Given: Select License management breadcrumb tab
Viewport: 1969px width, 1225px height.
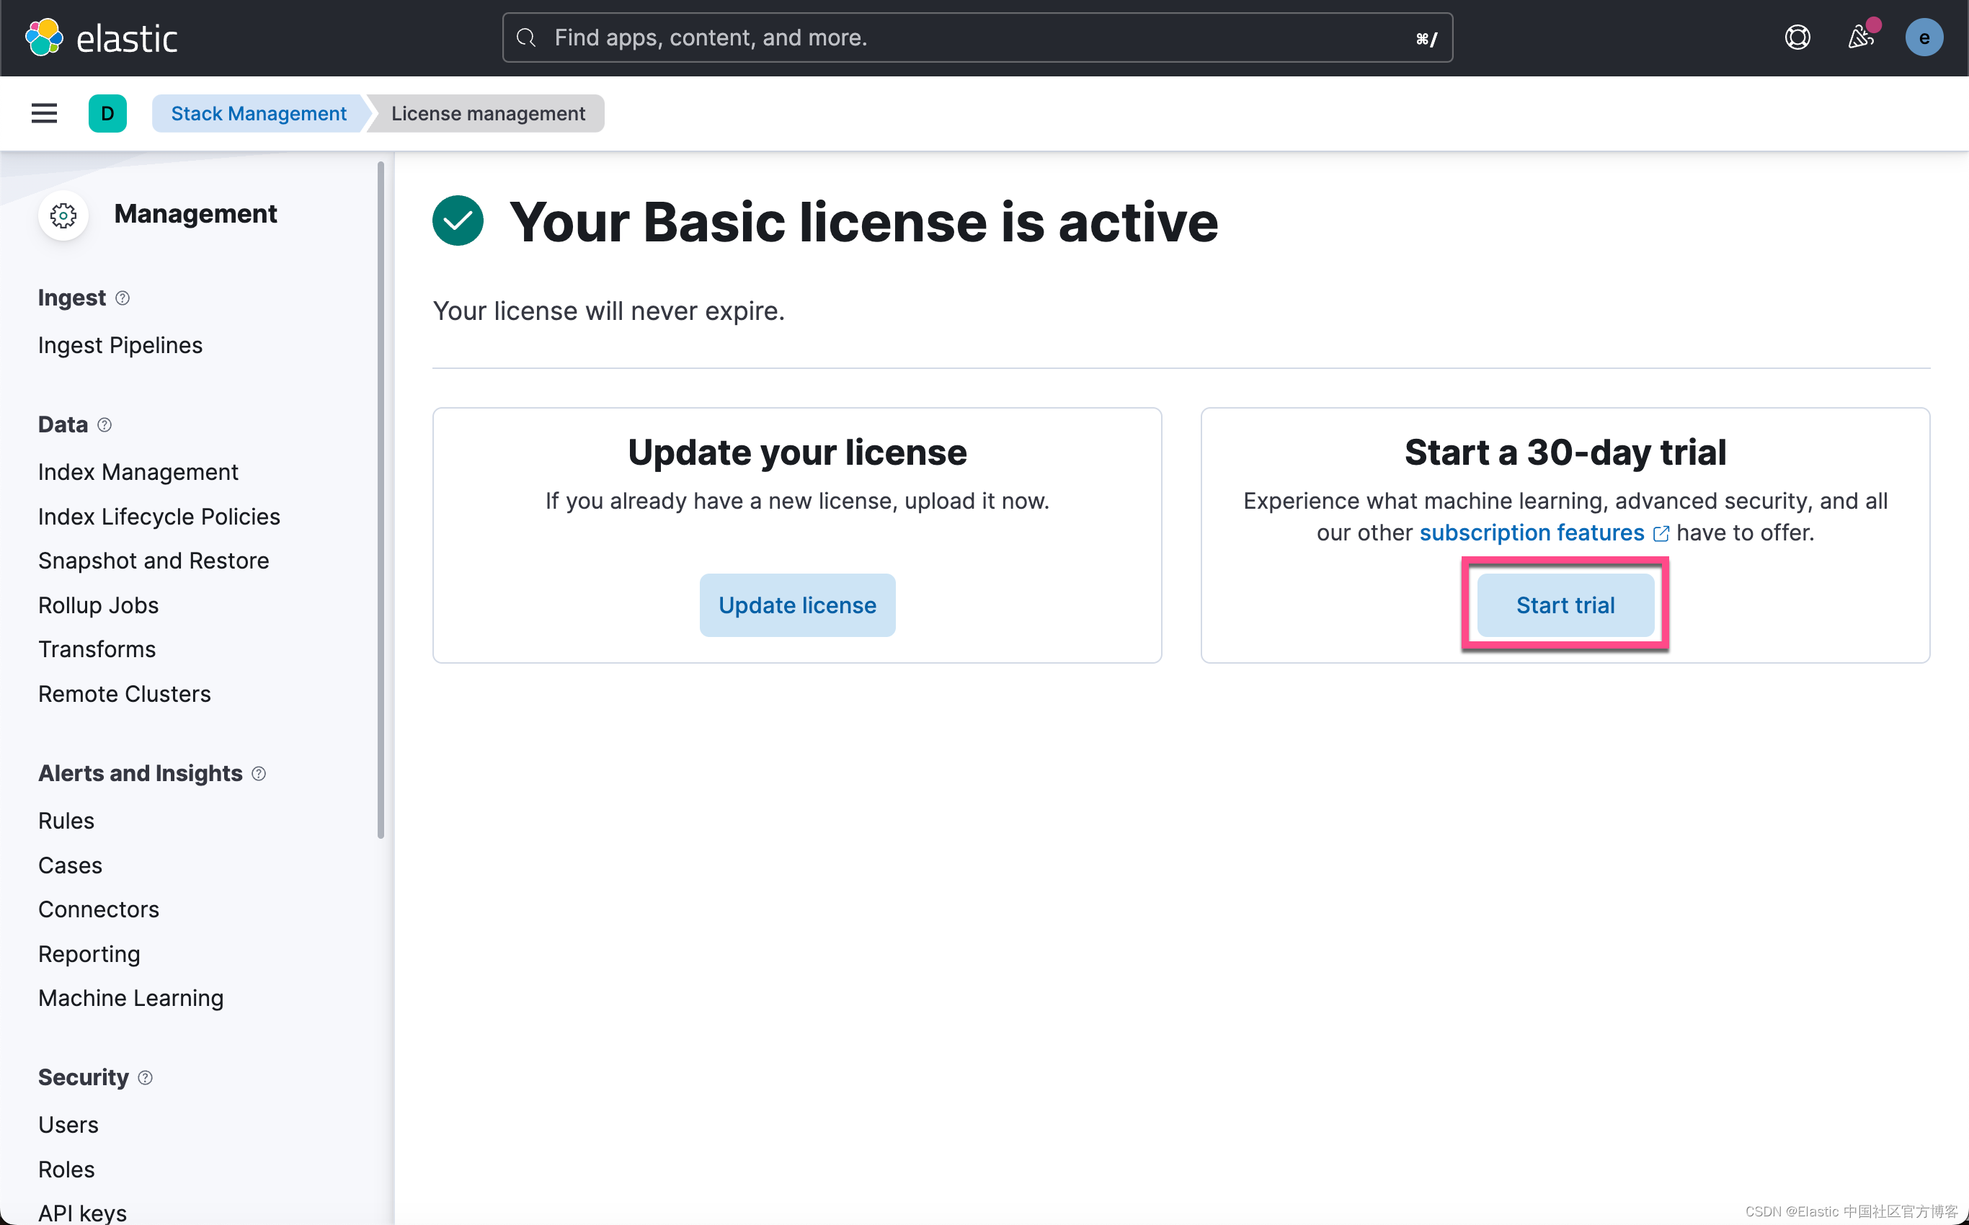Looking at the screenshot, I should (x=489, y=113).
